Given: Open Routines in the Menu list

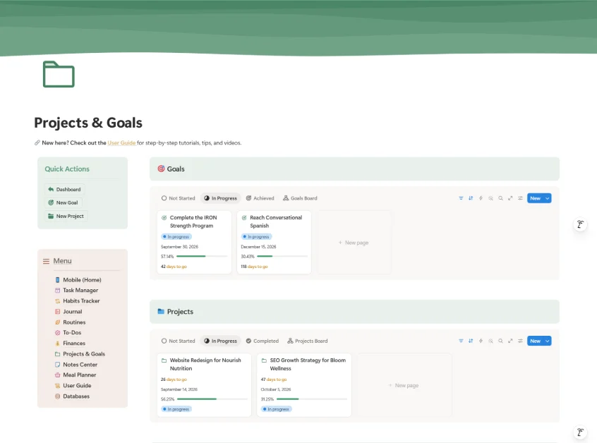Looking at the screenshot, I should click(71, 322).
